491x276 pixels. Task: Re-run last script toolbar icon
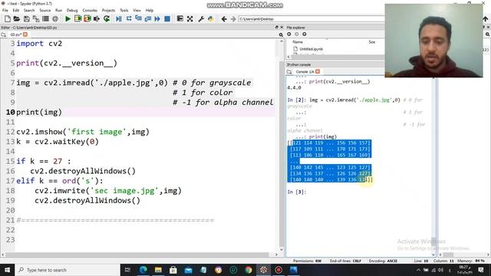click(107, 19)
